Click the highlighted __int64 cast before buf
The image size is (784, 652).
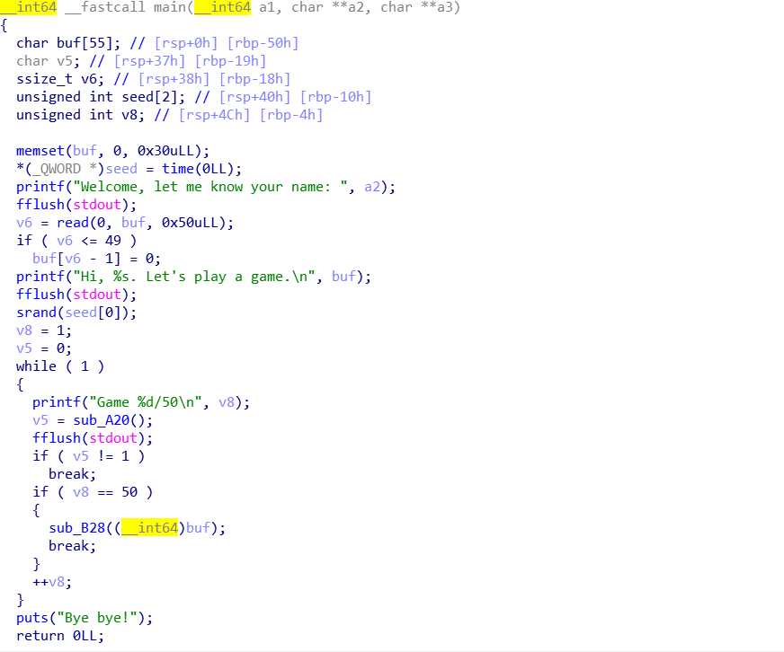point(149,527)
